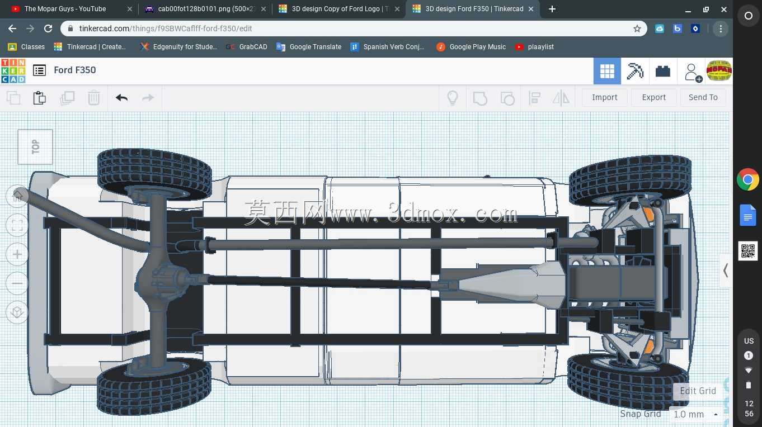
Task: Toggle Show All lightbulb icon
Action: 453,98
